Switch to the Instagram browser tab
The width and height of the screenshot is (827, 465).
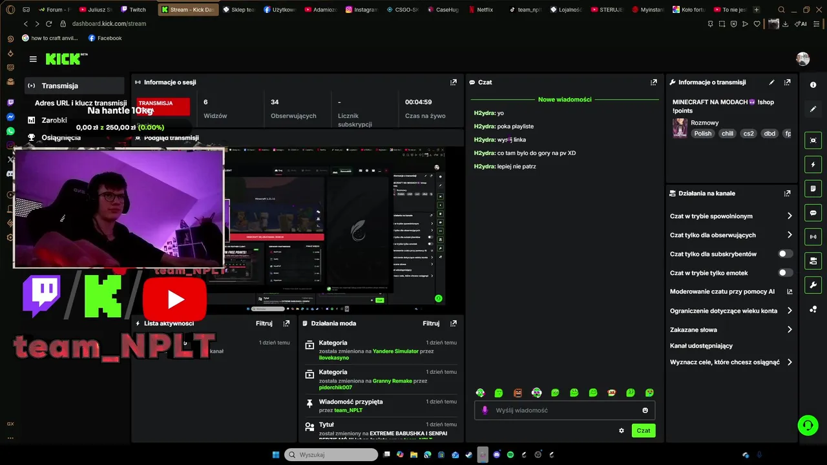click(x=361, y=10)
